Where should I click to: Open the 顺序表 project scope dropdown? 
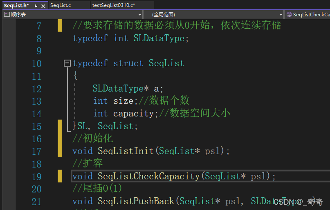[x=140, y=15]
